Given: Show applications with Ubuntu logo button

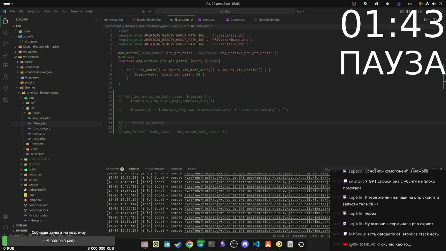Looking at the screenshot, I should (x=301, y=244).
